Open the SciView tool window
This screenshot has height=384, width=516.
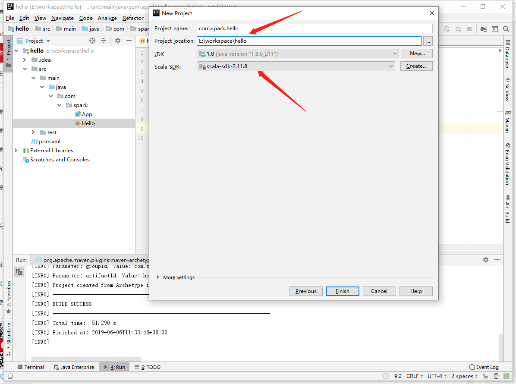pos(508,89)
